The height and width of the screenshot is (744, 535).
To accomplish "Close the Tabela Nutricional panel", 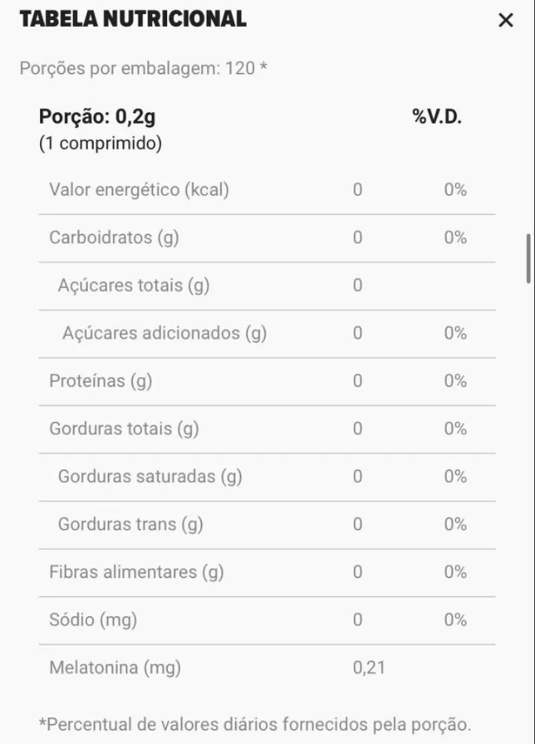I will 506,20.
